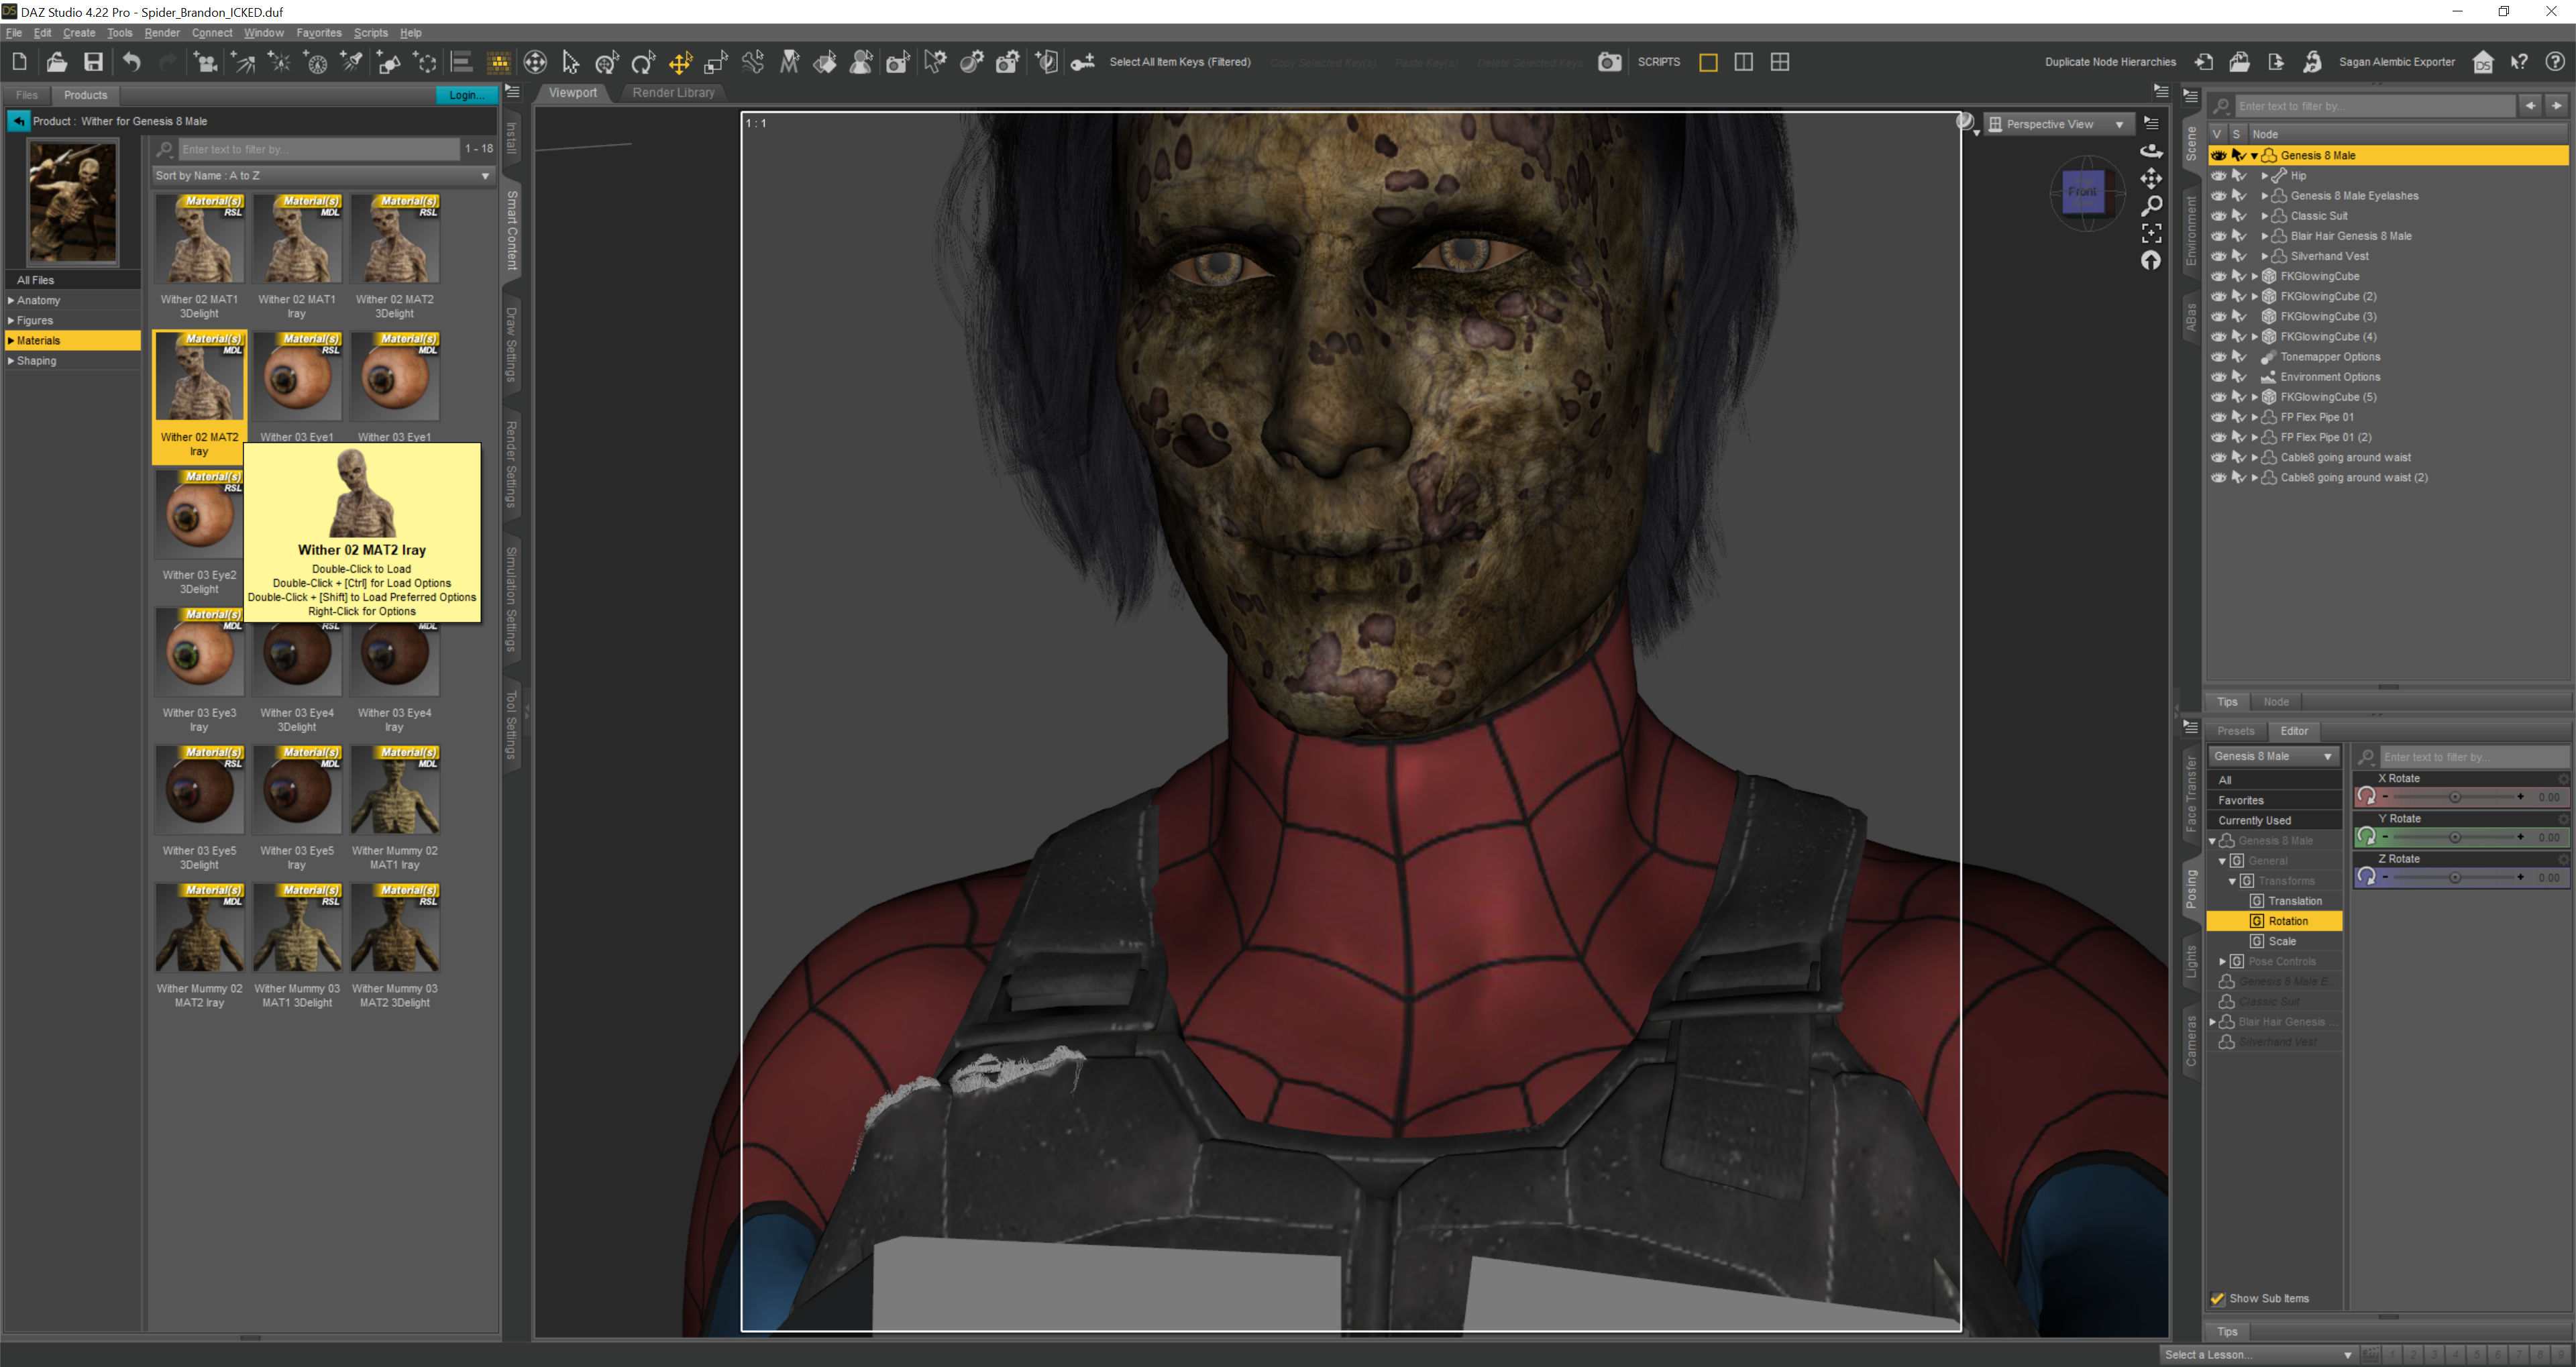This screenshot has height=1367, width=2576.
Task: Click the Login button
Action: [466, 95]
